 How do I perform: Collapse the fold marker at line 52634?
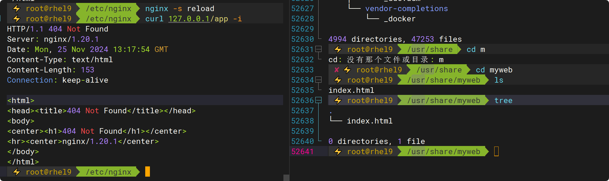tap(318, 80)
